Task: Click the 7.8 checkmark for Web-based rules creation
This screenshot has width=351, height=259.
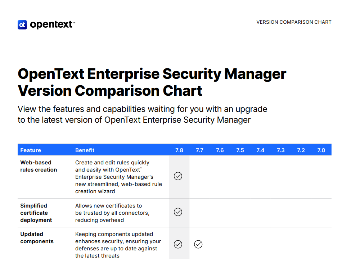Action: pos(178,176)
